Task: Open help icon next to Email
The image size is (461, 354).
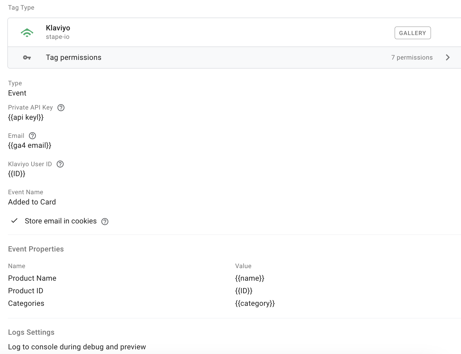Action: 32,136
